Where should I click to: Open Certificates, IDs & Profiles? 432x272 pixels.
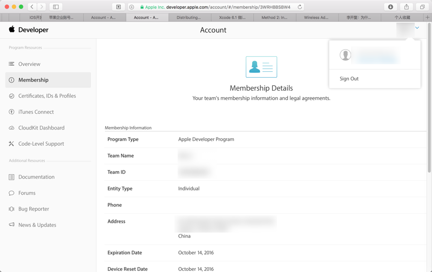(47, 96)
